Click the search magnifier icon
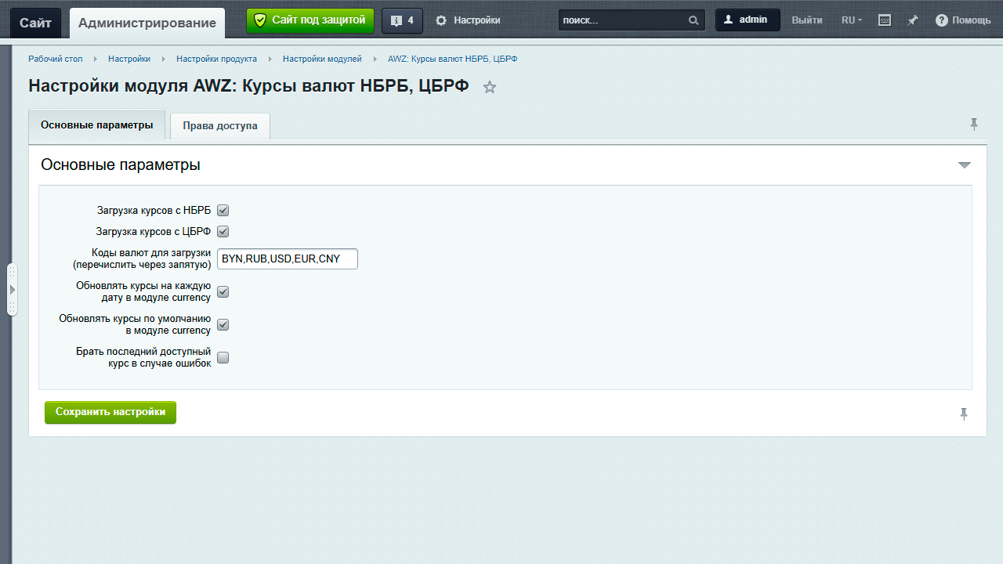 coord(693,20)
